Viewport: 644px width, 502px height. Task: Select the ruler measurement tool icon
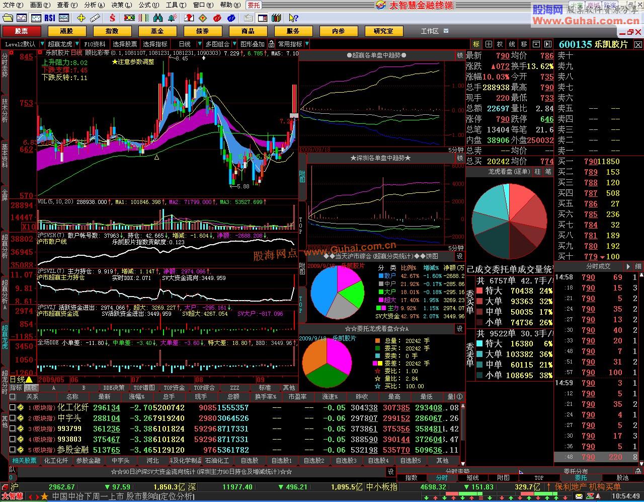pos(95,18)
